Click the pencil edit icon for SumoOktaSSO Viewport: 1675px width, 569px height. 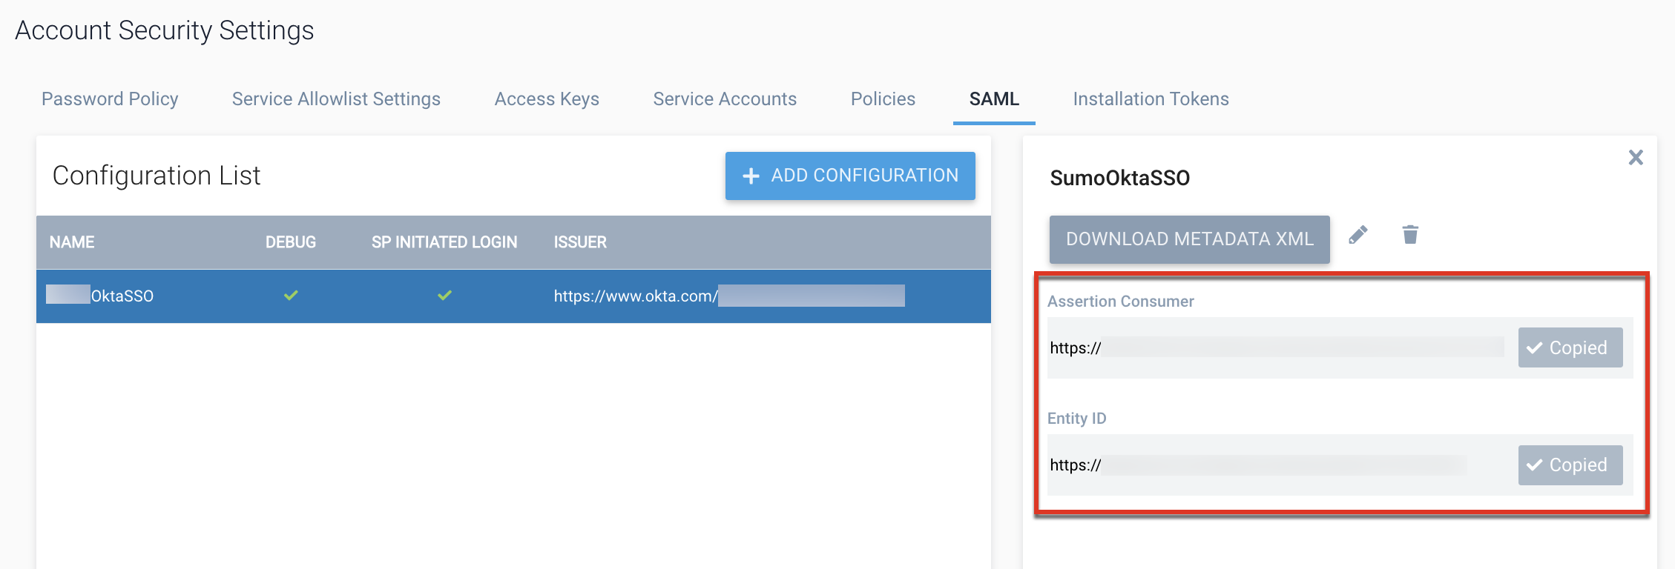(1358, 236)
